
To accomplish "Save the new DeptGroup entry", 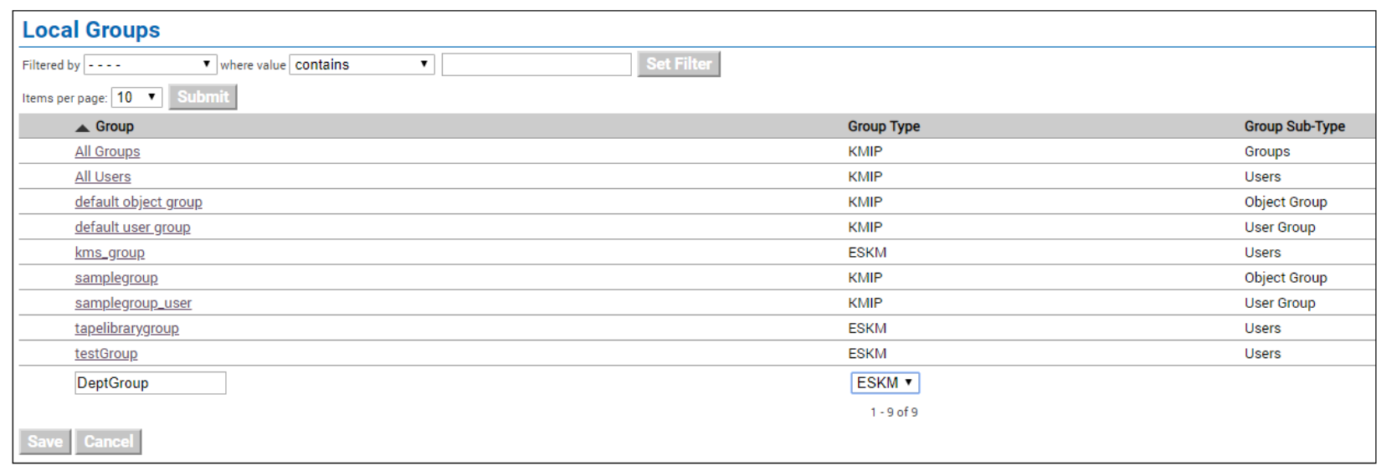I will (x=45, y=442).
